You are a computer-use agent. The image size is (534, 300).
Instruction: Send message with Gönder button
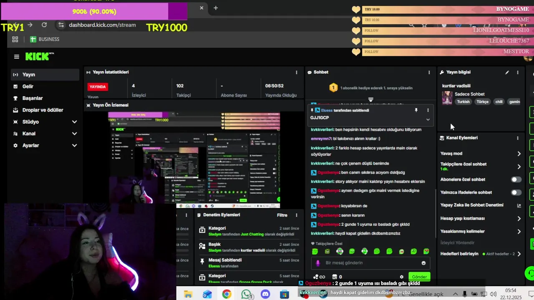coord(419,277)
